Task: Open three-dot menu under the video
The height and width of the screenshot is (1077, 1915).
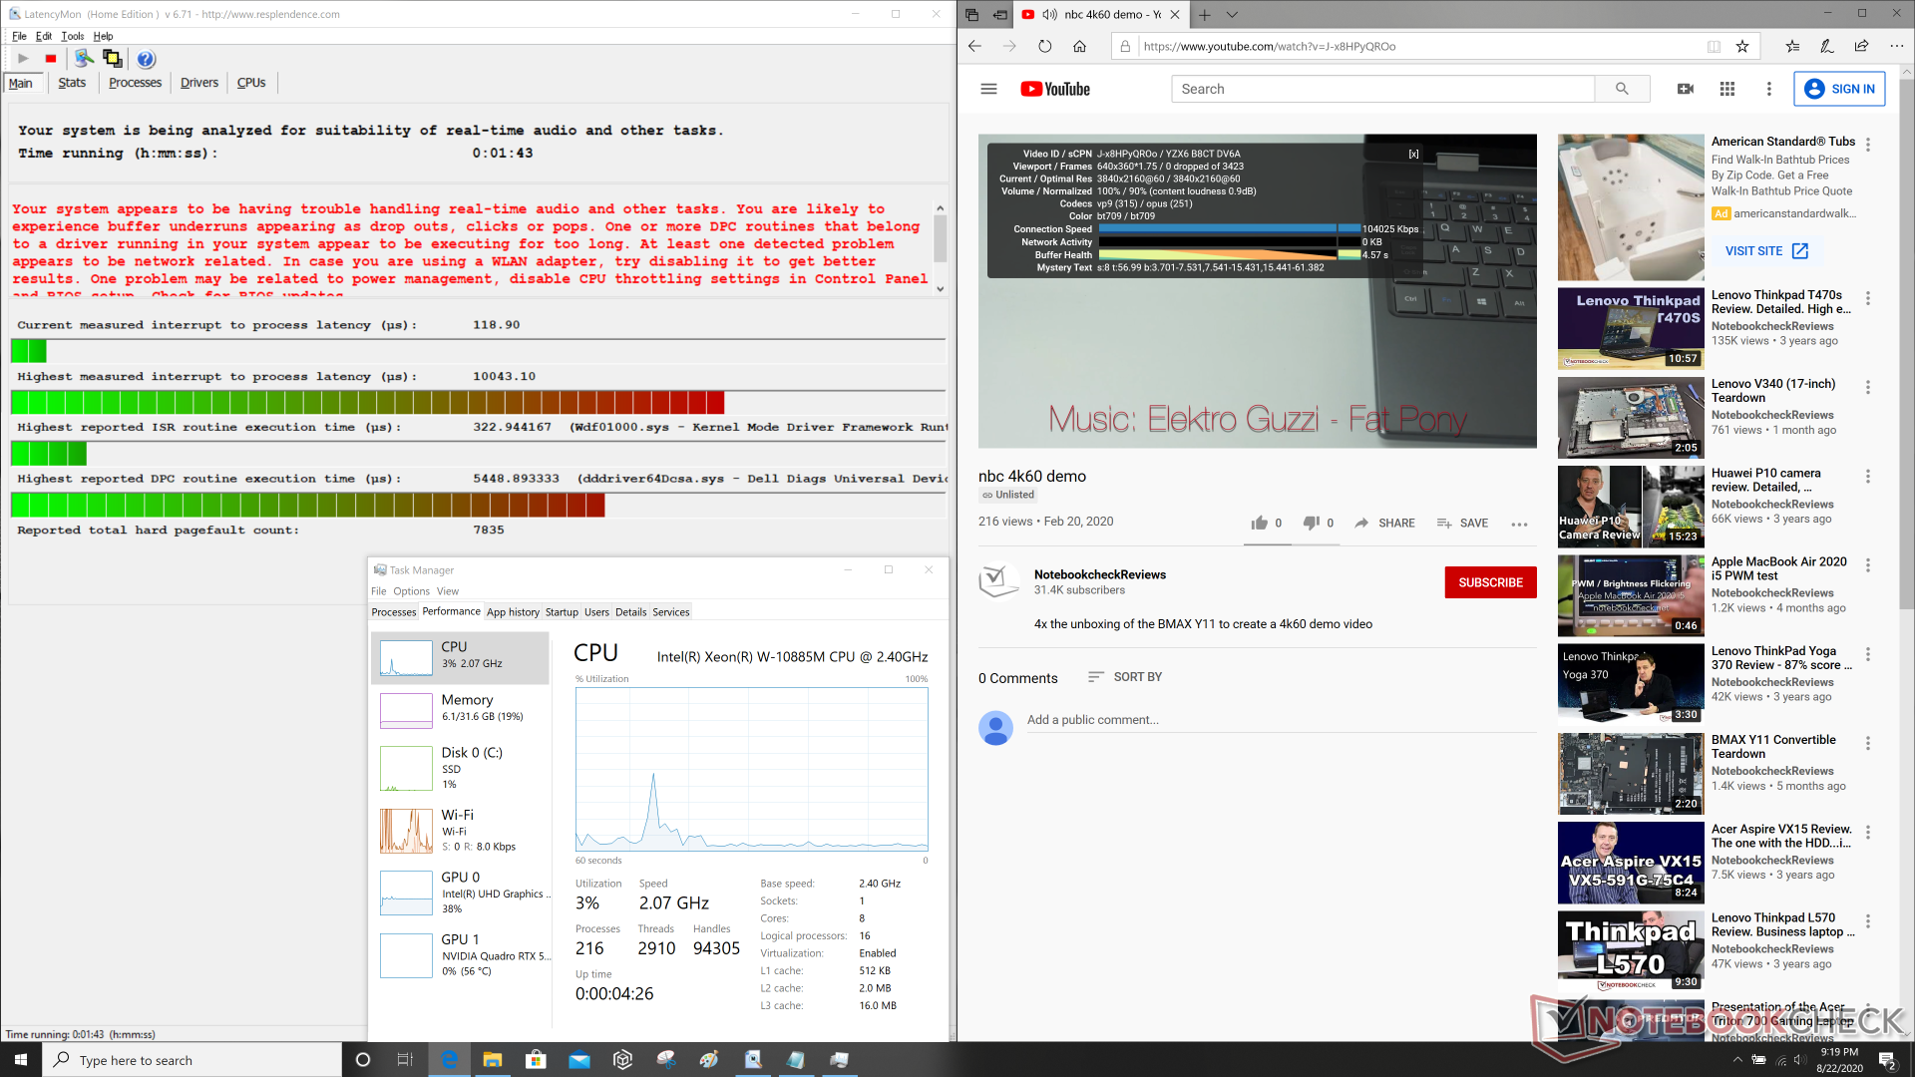Action: click(1519, 524)
